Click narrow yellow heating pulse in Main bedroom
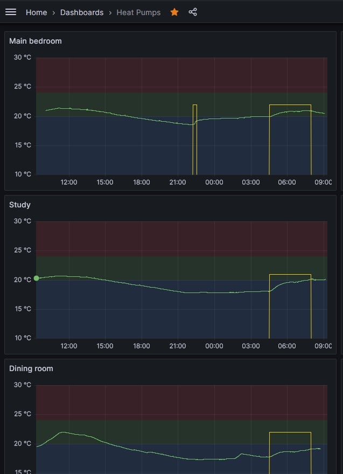Screen dimensions: 343x474 (194, 140)
